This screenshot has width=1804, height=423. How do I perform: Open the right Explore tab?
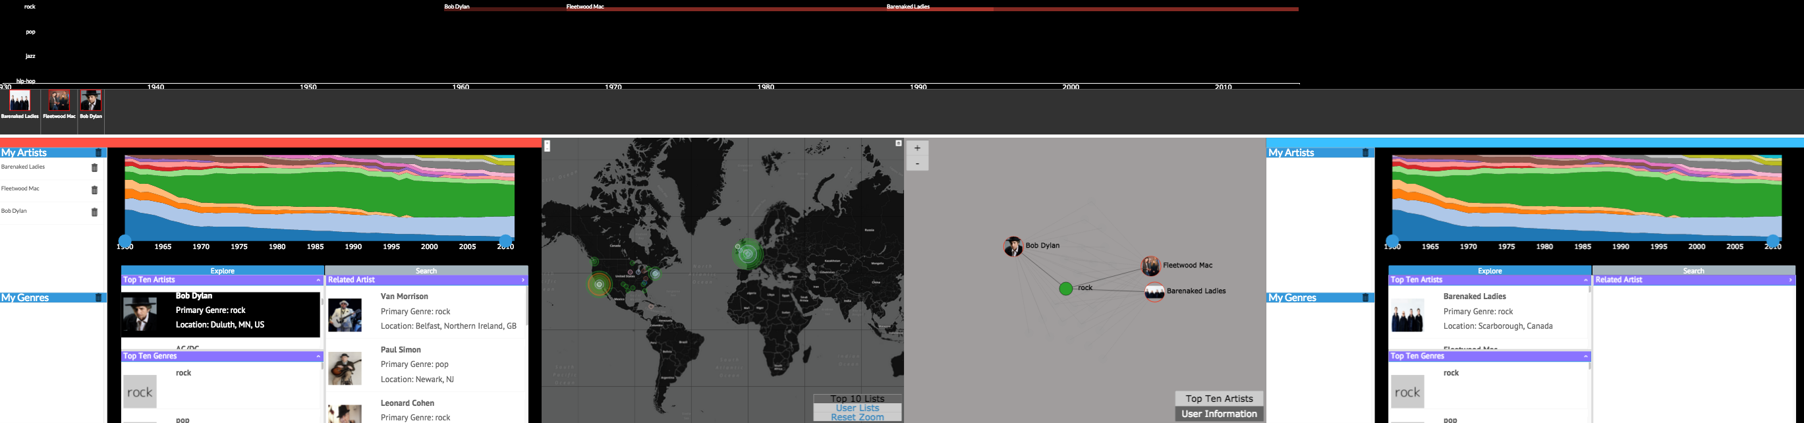click(x=1490, y=270)
